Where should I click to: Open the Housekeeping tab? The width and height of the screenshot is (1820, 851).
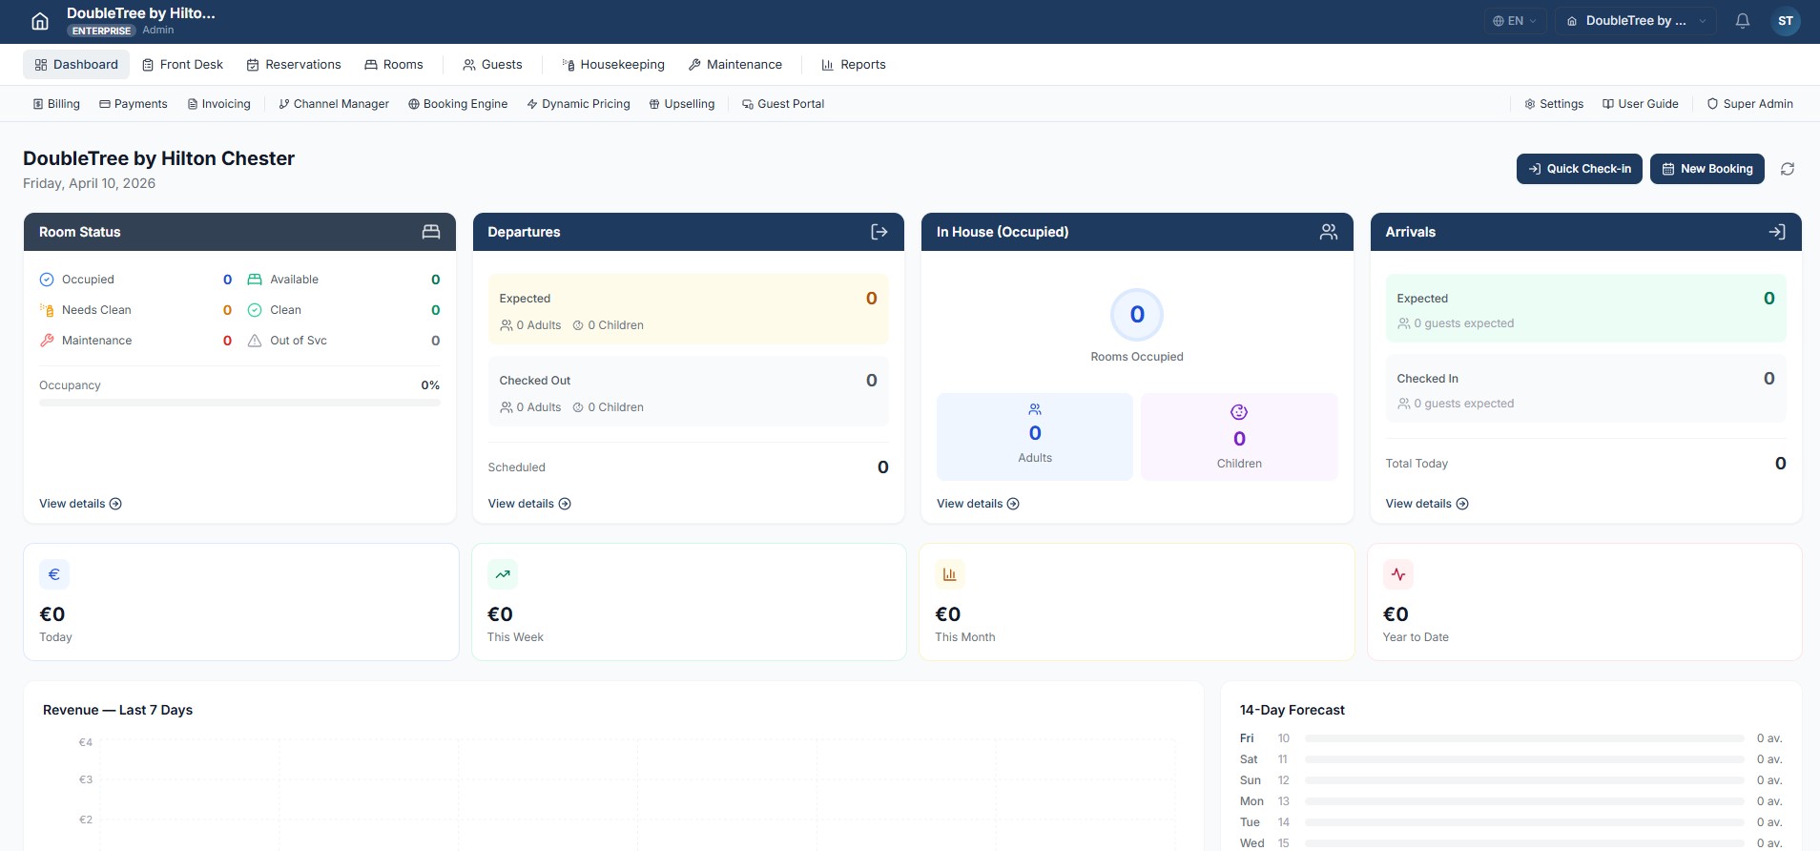(x=613, y=65)
